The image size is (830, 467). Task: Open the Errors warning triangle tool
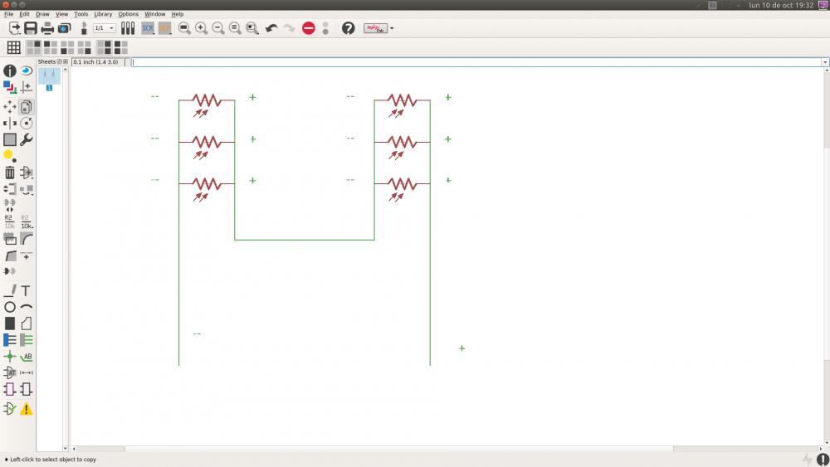26,408
